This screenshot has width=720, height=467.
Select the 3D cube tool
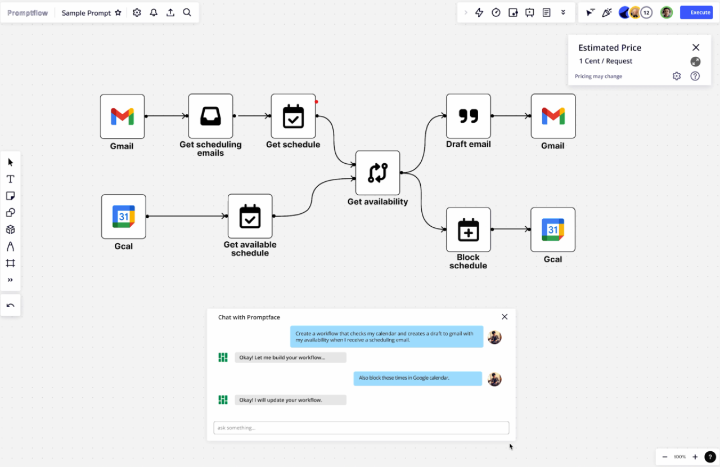10,230
